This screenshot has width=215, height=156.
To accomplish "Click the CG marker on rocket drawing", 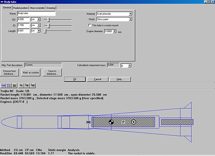I will 111,122.
